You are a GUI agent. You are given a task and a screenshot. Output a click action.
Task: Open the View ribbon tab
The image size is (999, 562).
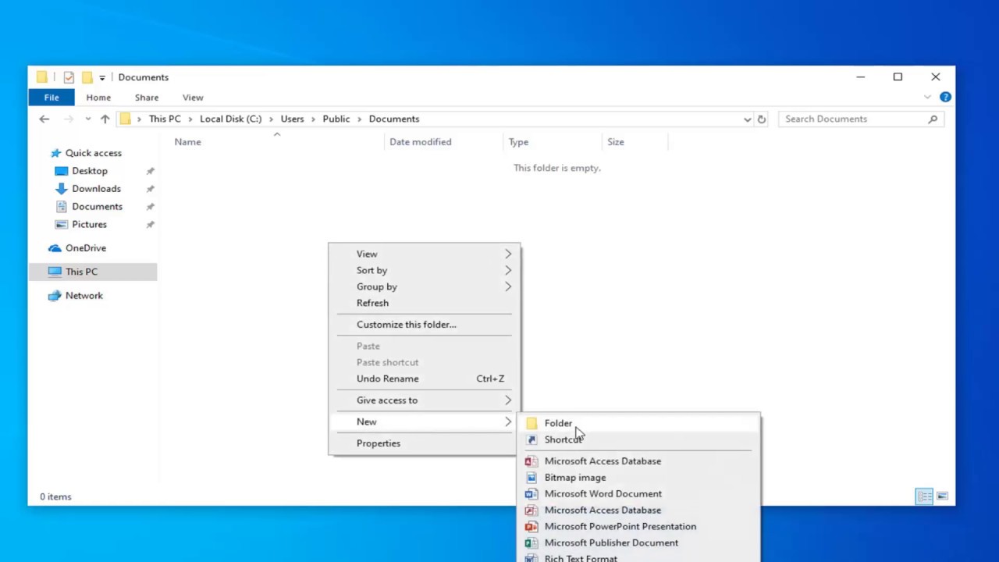point(193,98)
